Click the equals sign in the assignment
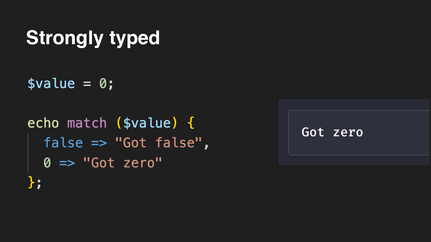Viewport: 431px width, 242px height. (87, 84)
